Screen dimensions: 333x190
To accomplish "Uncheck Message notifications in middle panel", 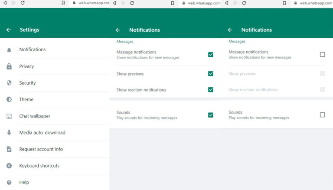I will coord(211,55).
